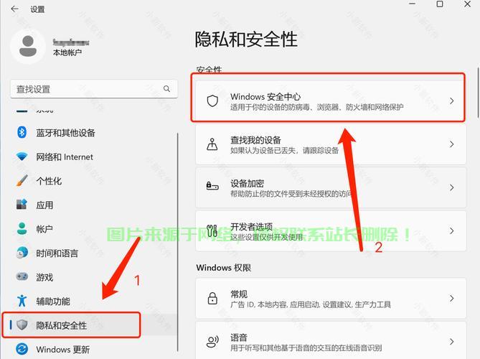Open the 语音 permissions card
The height and width of the screenshot is (359, 480).
tap(331, 340)
